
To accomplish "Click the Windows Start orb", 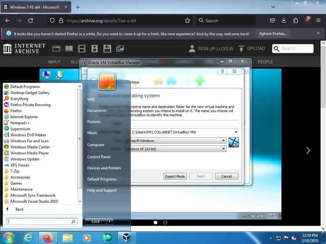I will (8, 238).
